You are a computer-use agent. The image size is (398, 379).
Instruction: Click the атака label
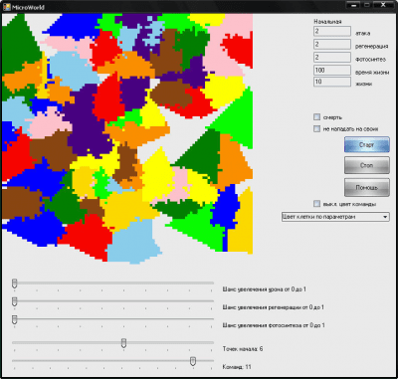[363, 34]
